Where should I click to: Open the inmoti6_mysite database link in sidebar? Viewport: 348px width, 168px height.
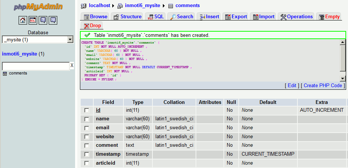[20, 54]
